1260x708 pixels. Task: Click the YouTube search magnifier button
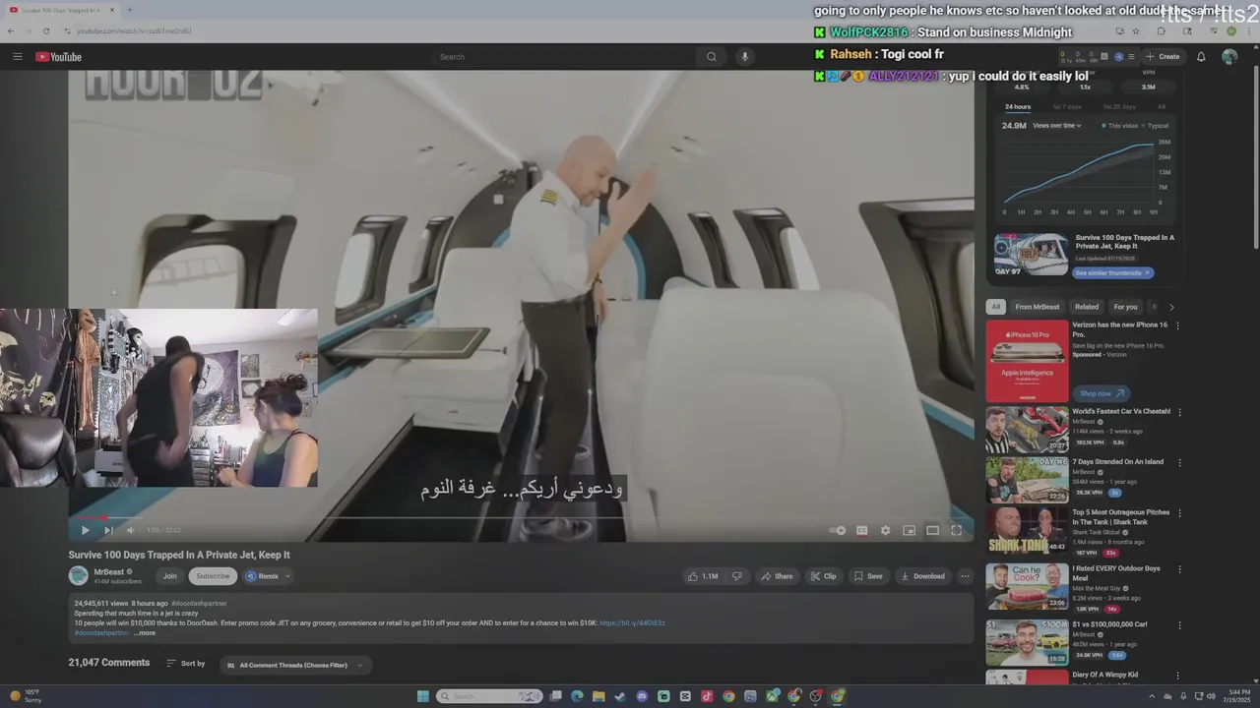(x=711, y=57)
